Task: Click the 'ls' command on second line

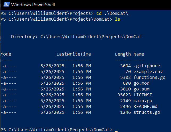Action: (x=117, y=19)
